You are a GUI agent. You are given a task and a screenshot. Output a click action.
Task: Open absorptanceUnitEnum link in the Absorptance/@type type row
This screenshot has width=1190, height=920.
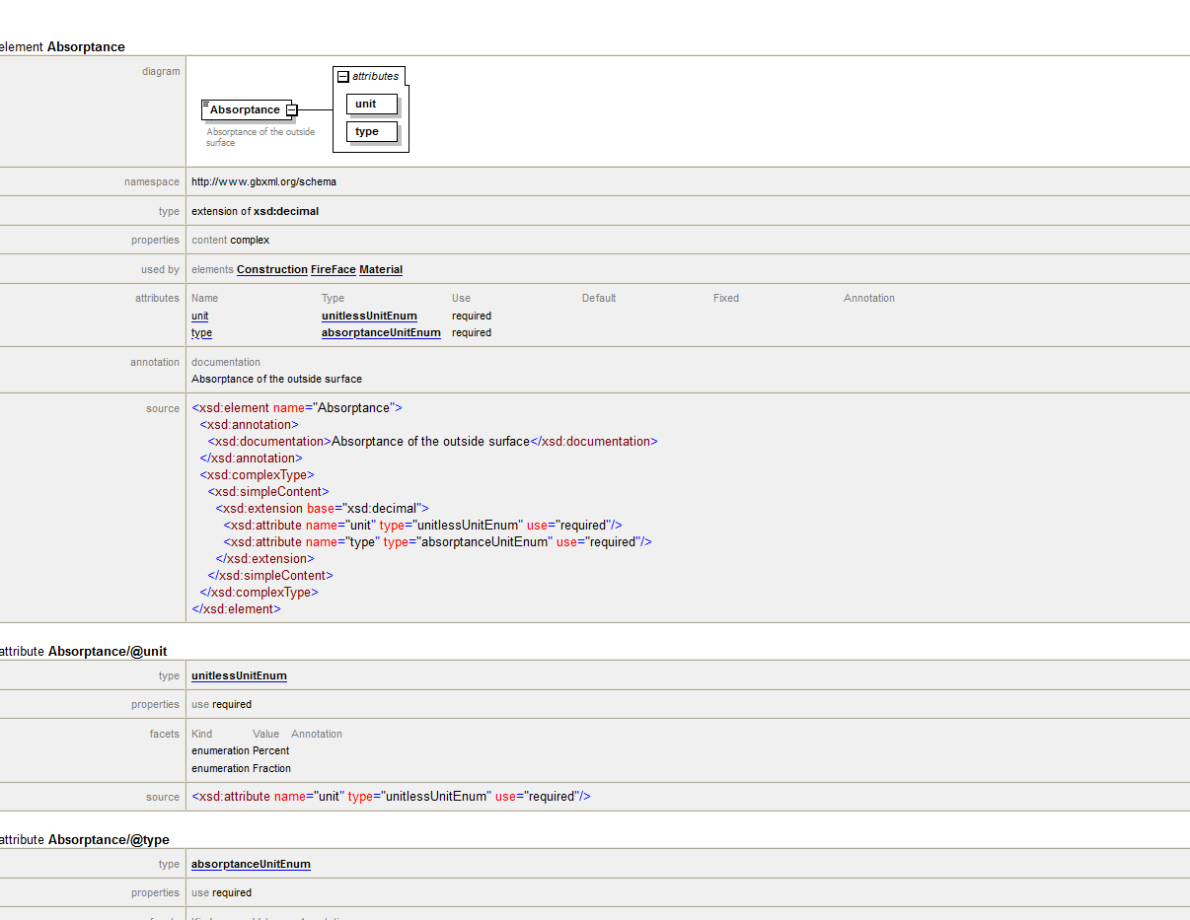click(x=251, y=864)
